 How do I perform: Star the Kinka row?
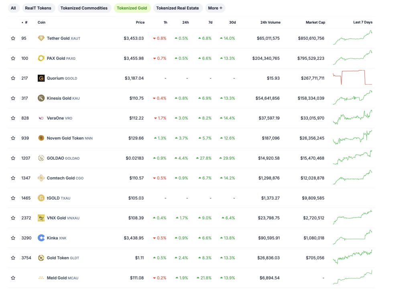(x=13, y=238)
